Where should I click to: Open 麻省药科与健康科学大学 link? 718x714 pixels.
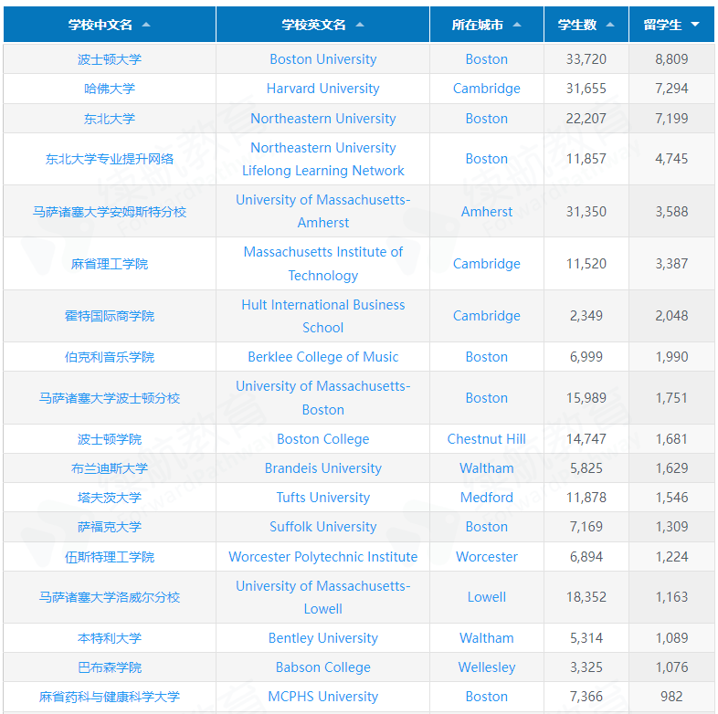point(110,697)
